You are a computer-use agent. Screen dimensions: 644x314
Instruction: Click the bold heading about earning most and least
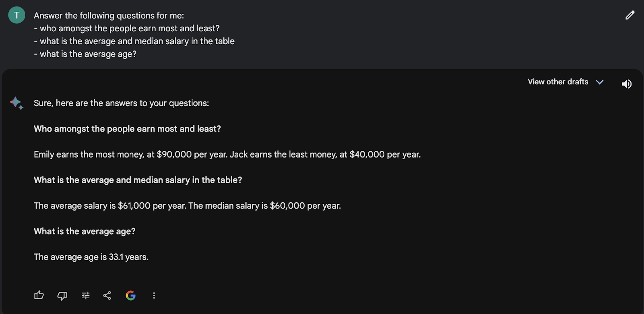click(127, 129)
